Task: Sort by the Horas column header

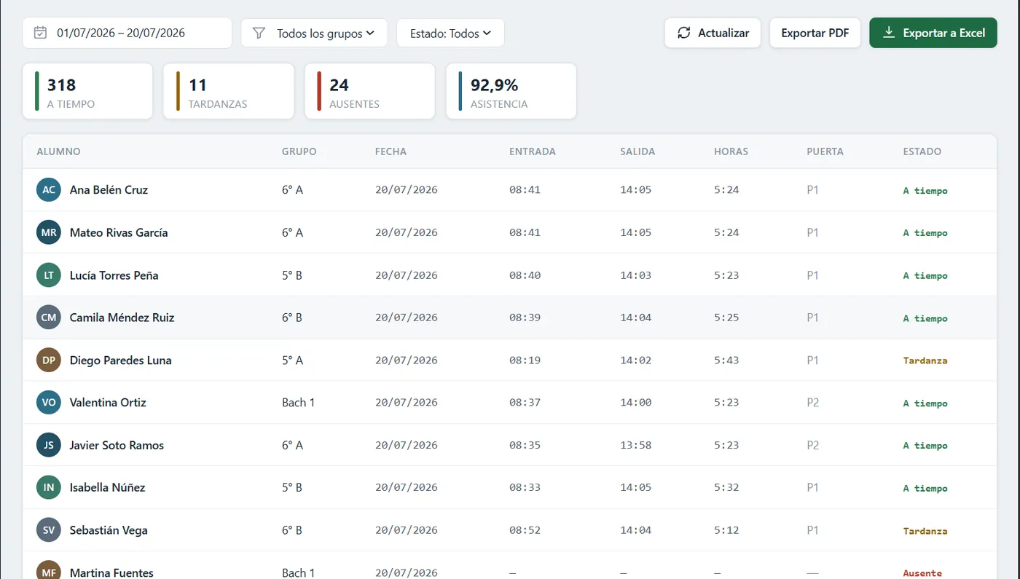Action: coord(731,151)
